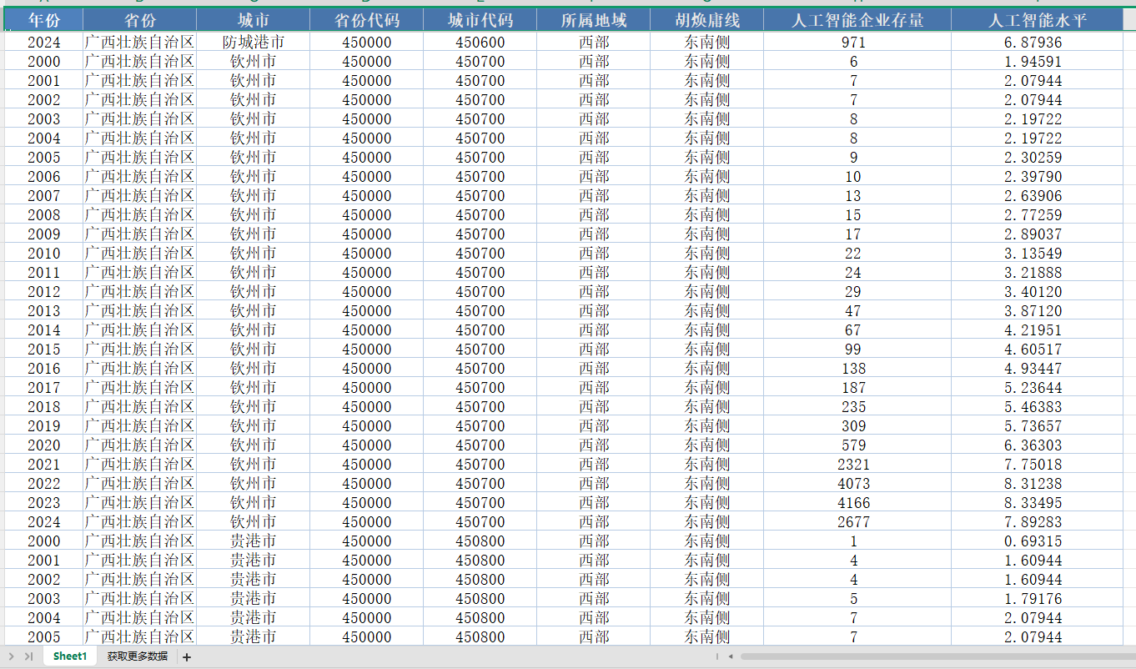Viewport: 1136px width, 669px height.
Task: Switch to the Sheet1 tab
Action: click(x=69, y=656)
